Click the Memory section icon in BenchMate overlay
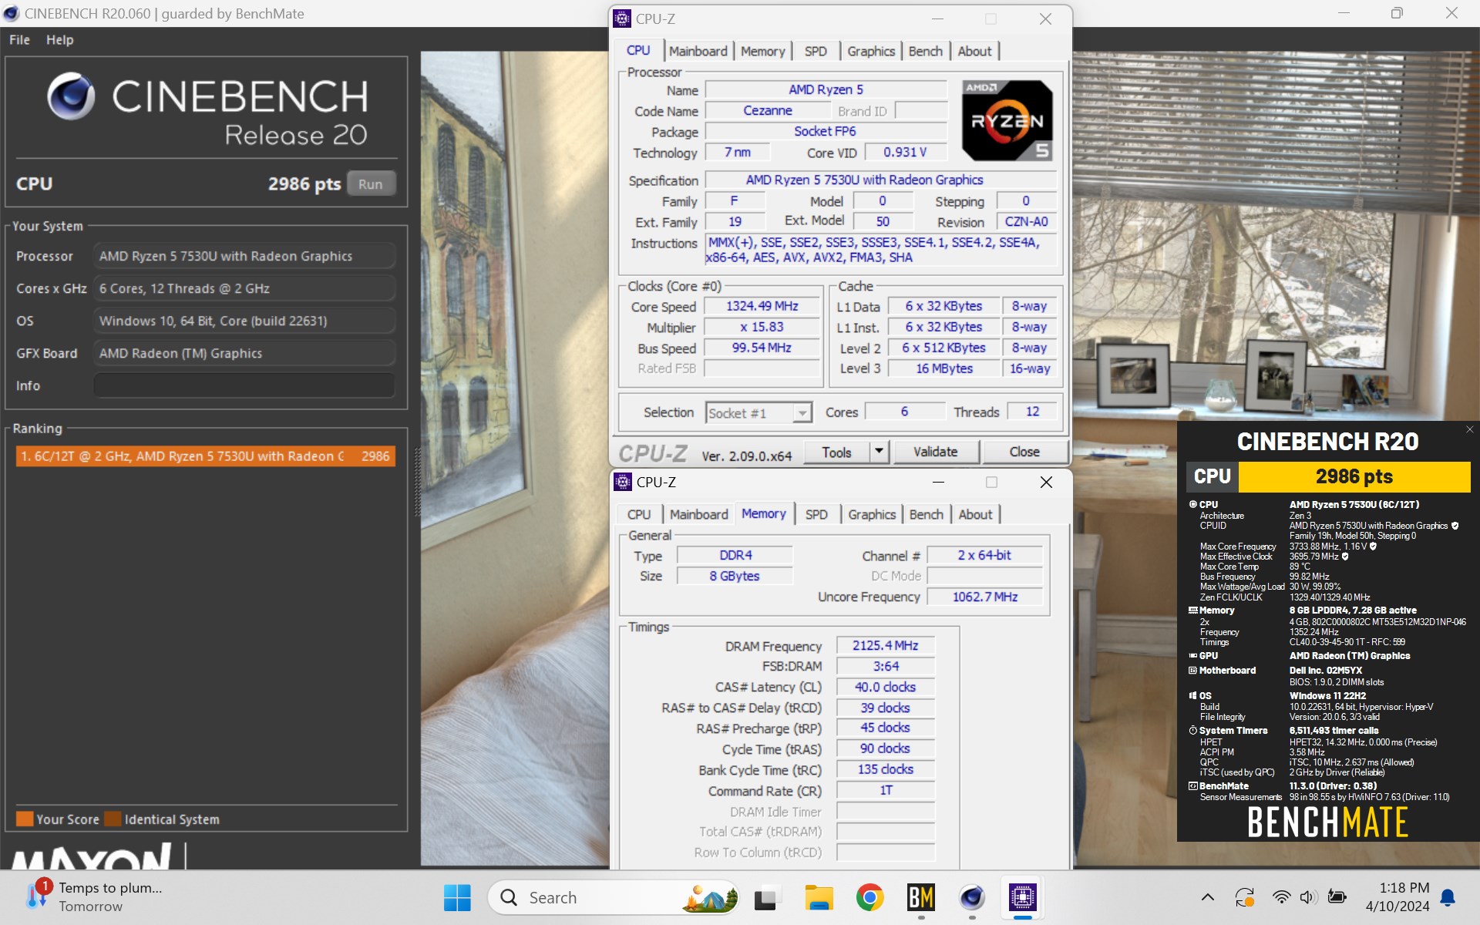This screenshot has height=925, width=1480. coord(1192,610)
